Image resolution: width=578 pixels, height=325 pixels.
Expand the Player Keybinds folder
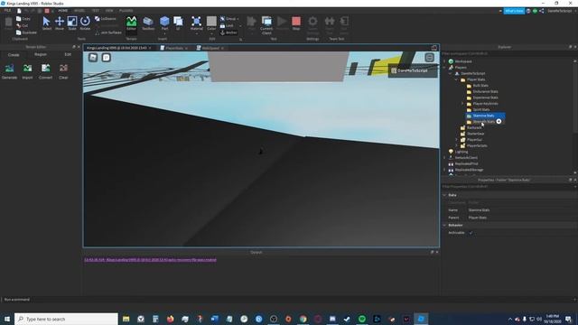pos(462,104)
